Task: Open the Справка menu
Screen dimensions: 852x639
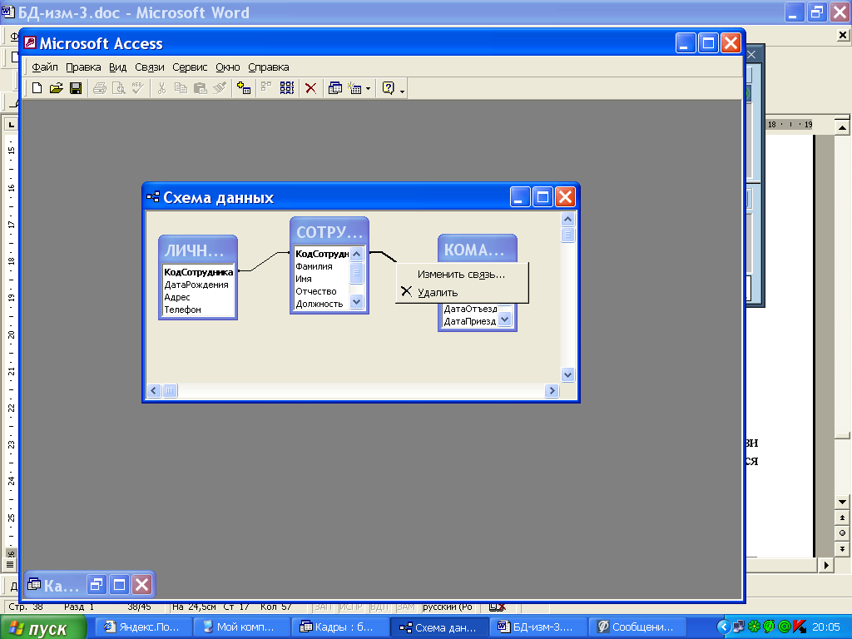Action: click(x=269, y=67)
